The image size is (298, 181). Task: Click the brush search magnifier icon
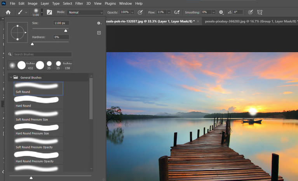tap(10, 54)
